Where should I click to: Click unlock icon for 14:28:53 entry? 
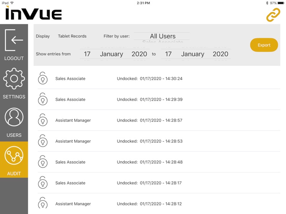[43, 141]
